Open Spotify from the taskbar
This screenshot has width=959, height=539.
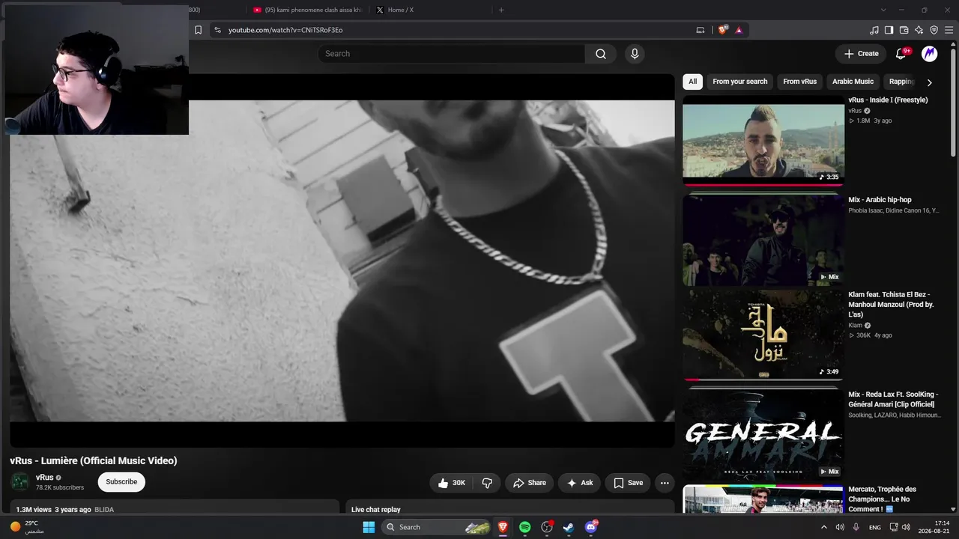coord(525,527)
